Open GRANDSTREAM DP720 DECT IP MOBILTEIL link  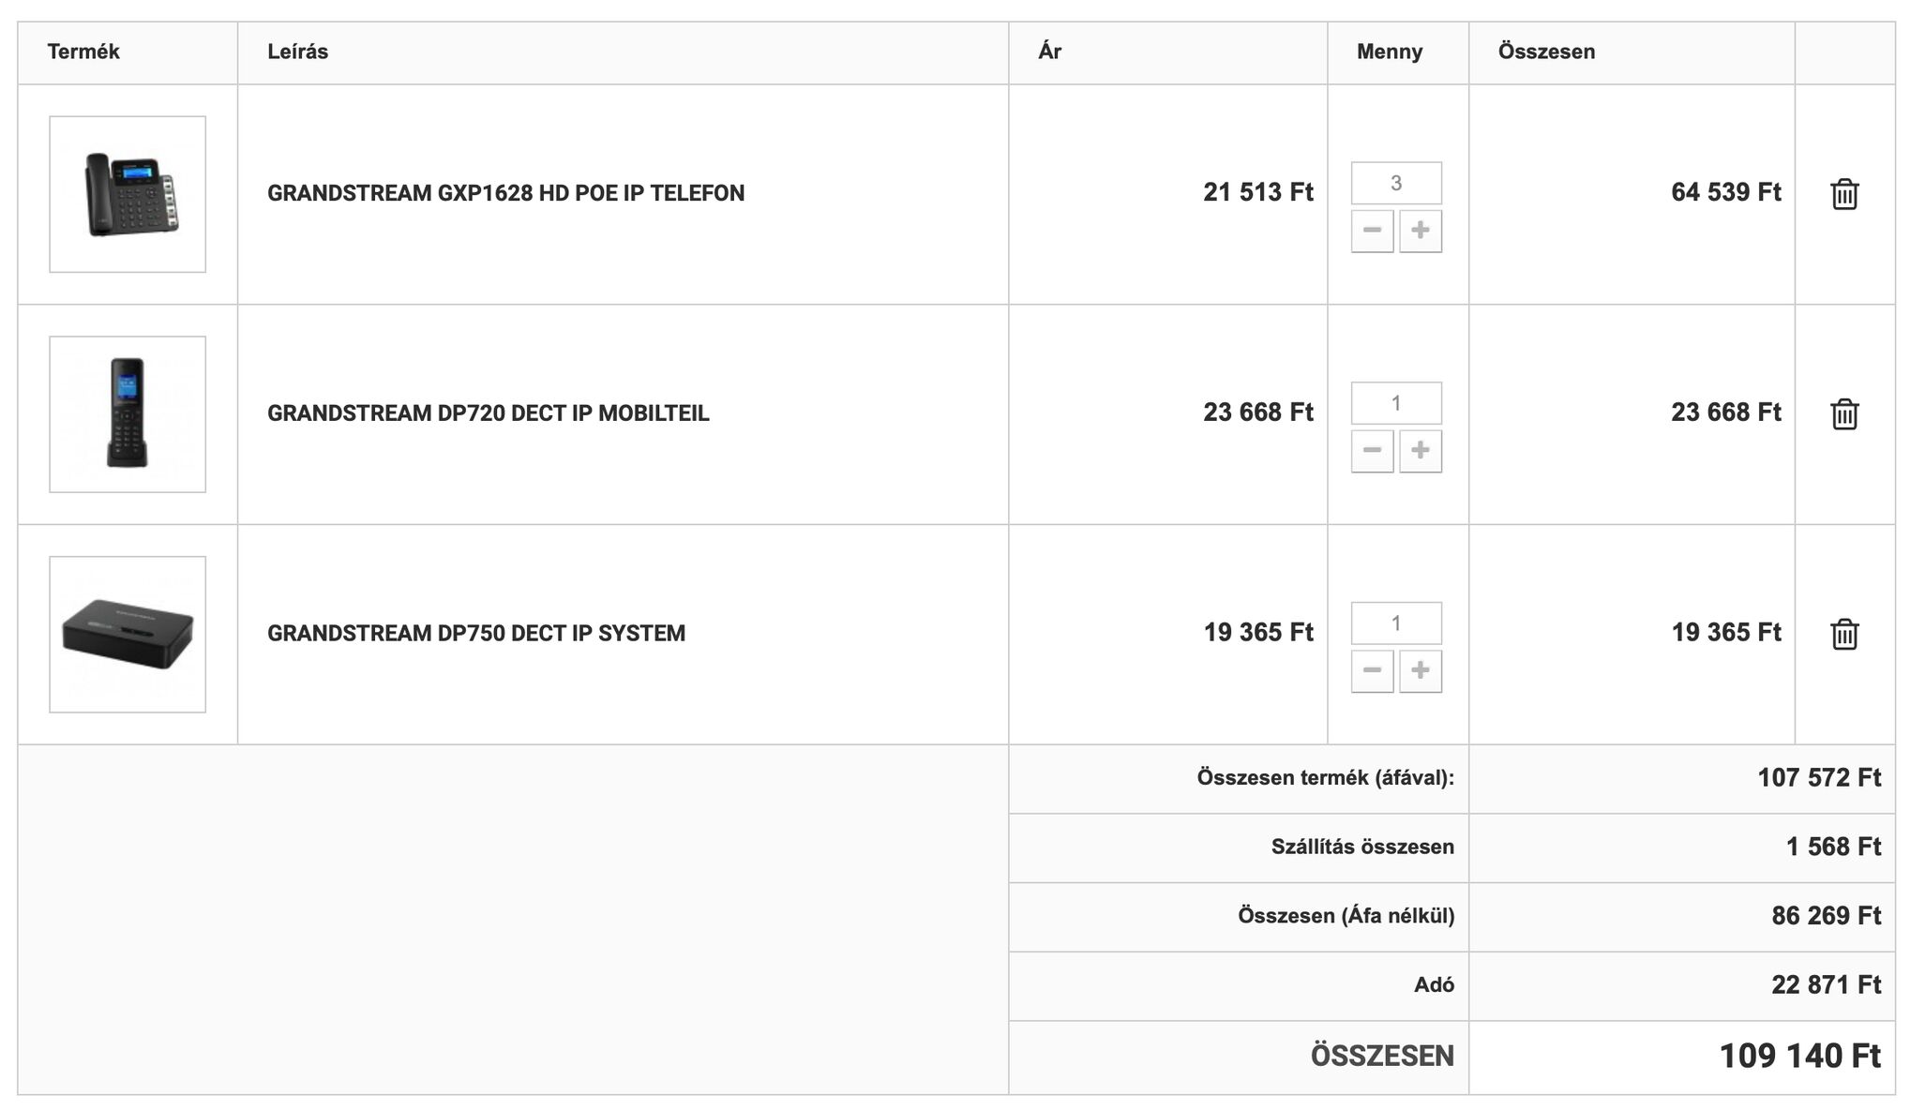pyautogui.click(x=488, y=413)
